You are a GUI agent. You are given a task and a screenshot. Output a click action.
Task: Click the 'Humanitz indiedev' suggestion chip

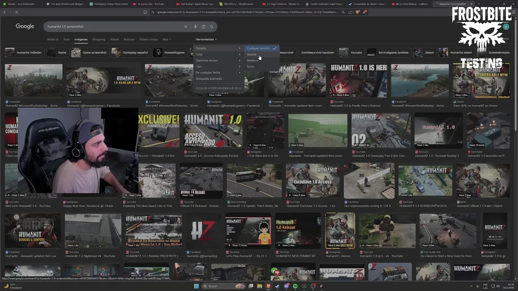[24, 53]
